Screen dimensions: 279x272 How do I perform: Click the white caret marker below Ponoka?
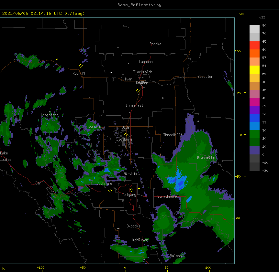pos(118,47)
